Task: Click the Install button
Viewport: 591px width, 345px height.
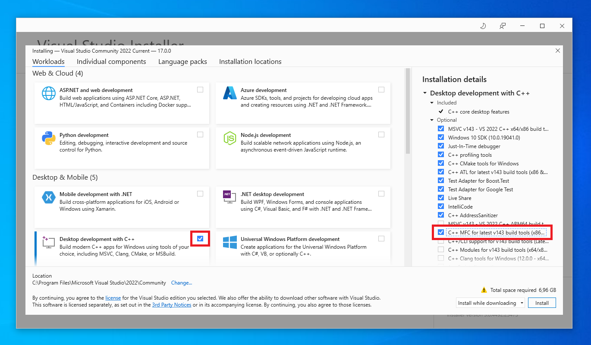Action: [542, 303]
